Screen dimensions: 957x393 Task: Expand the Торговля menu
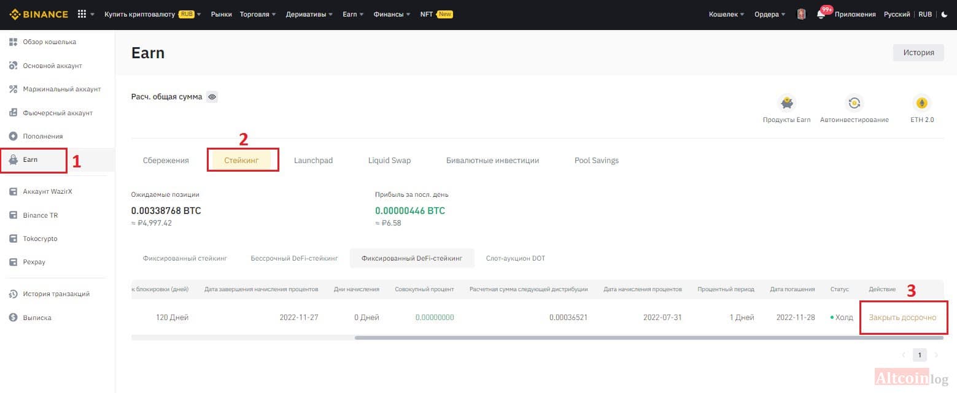click(258, 14)
